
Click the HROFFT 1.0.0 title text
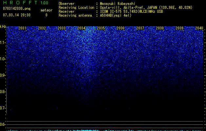tap(26, 3)
